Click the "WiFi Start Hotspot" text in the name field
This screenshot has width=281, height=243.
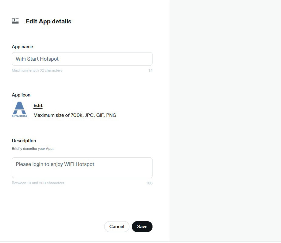pos(37,59)
